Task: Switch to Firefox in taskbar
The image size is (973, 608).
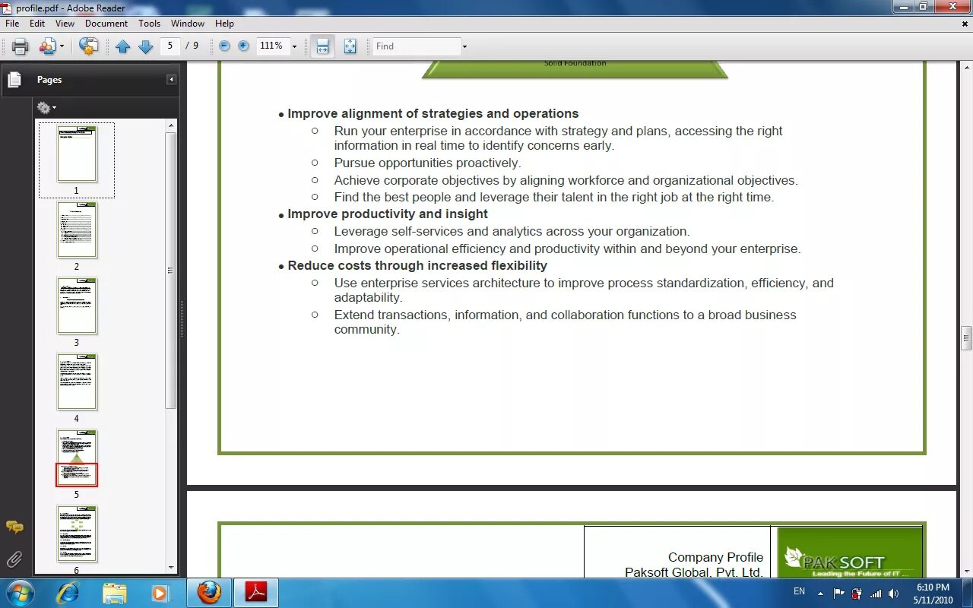Action: point(209,592)
